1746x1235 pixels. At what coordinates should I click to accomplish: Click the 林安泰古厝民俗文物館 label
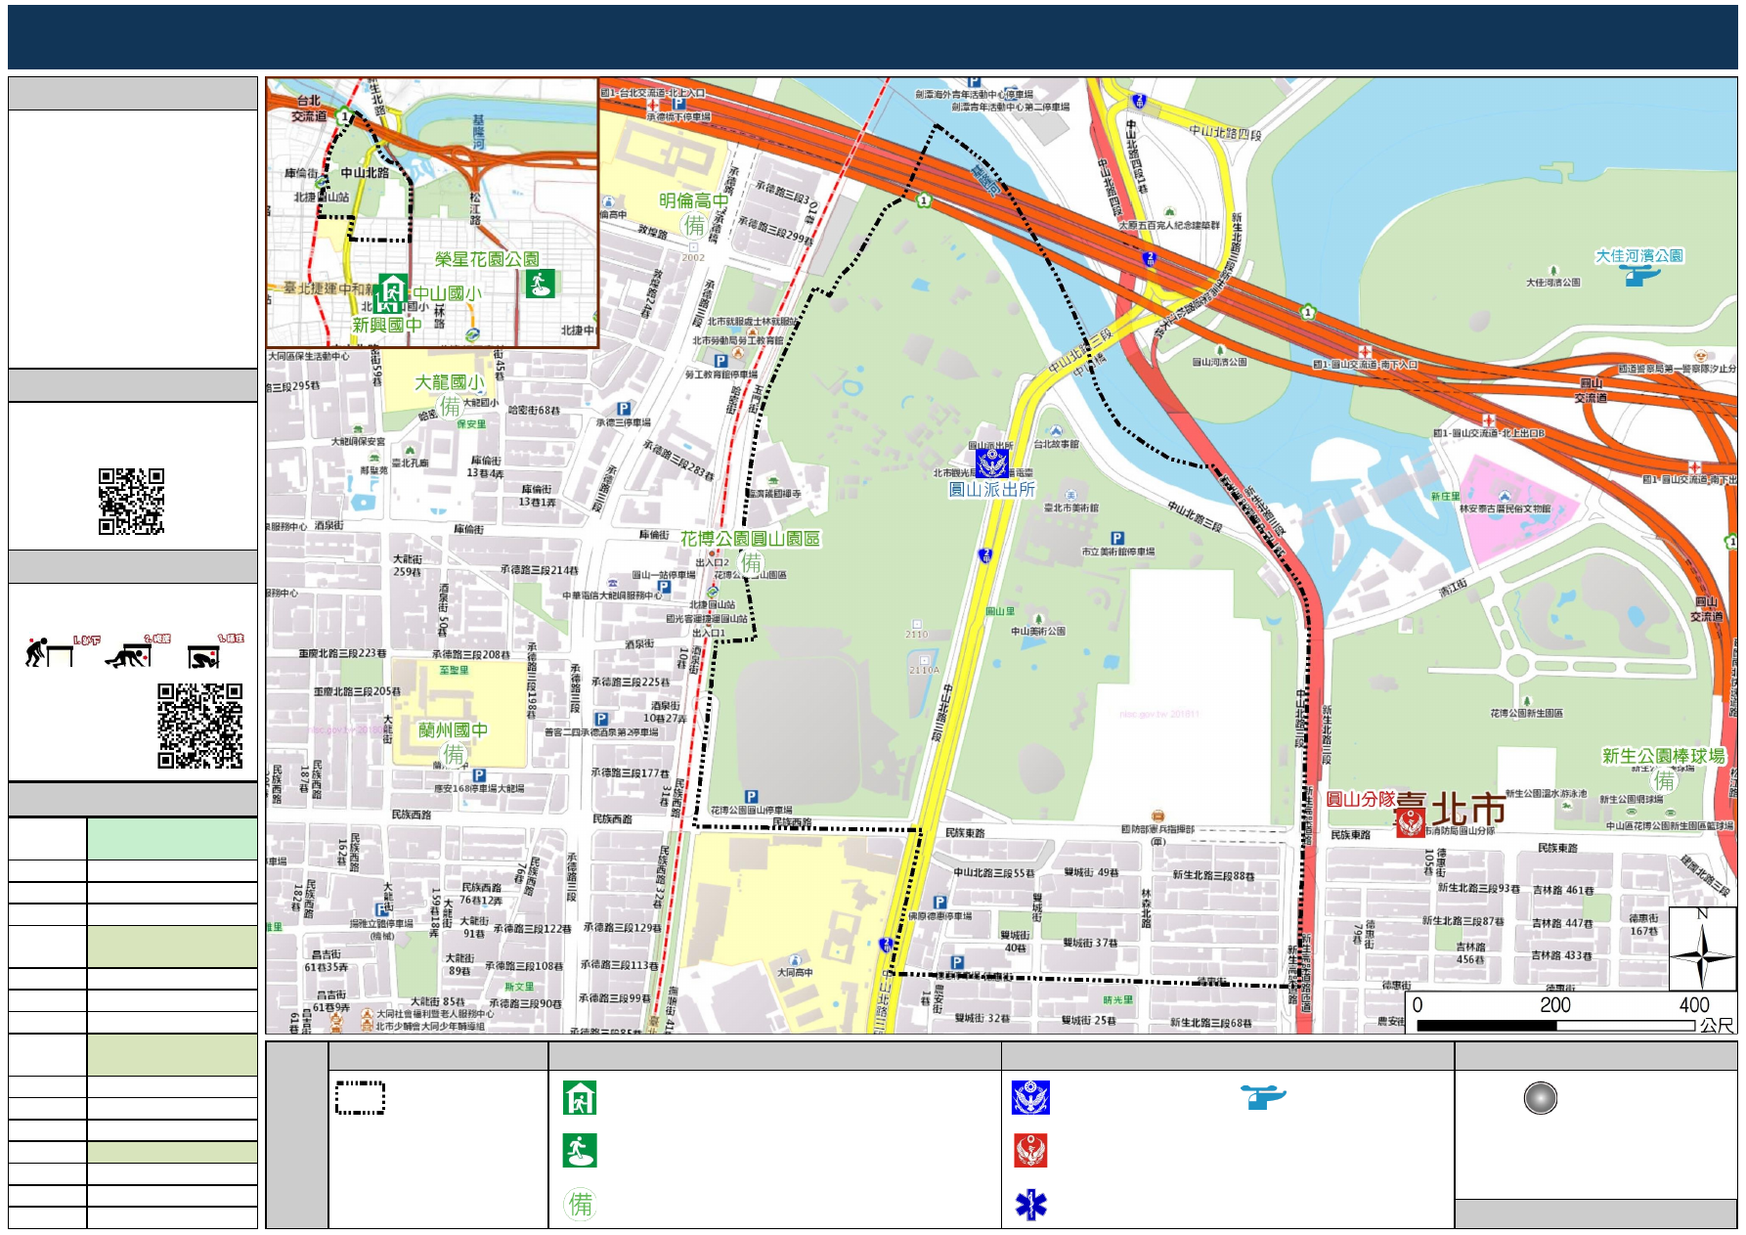[x=1505, y=508]
